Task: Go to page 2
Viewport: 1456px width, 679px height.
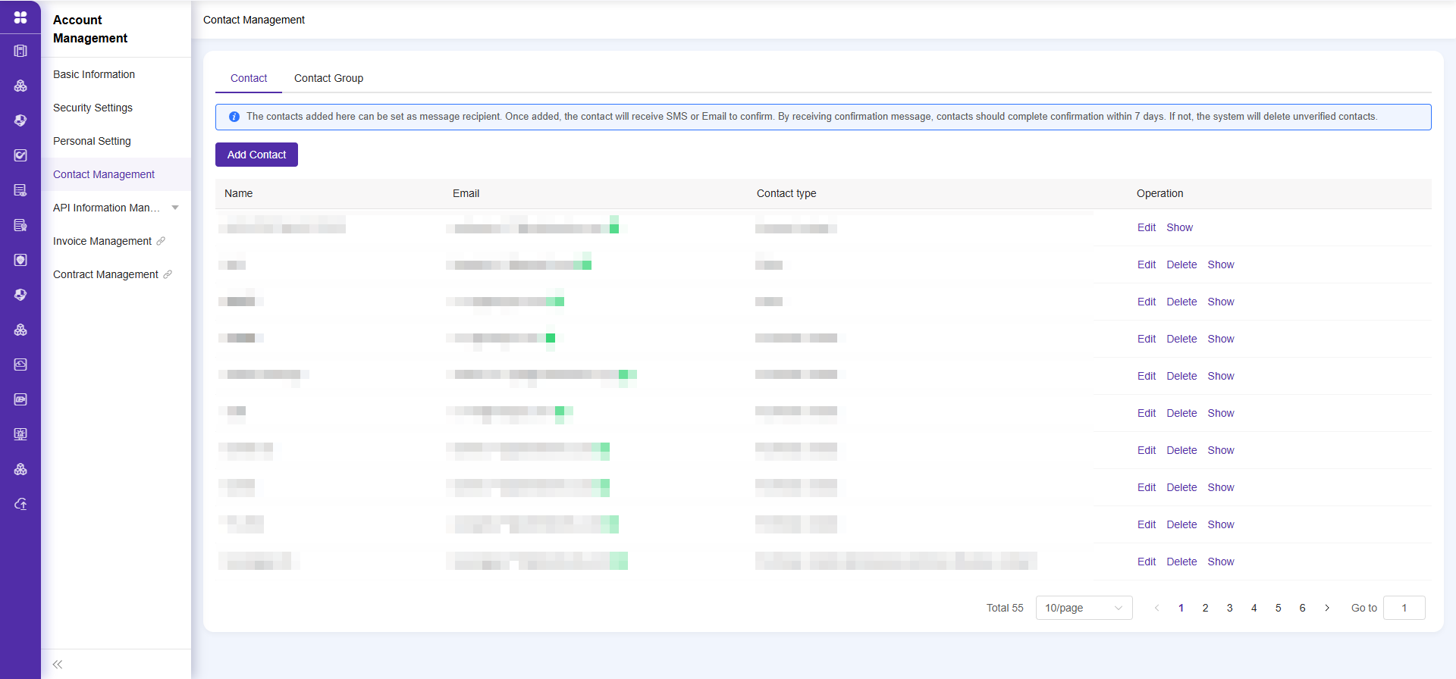Action: tap(1206, 608)
